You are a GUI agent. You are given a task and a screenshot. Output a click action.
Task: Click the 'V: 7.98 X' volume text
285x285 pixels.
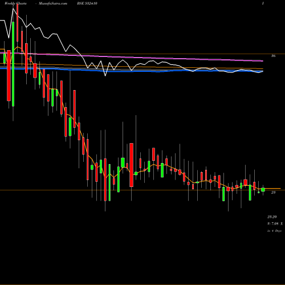pyautogui.click(x=275, y=224)
